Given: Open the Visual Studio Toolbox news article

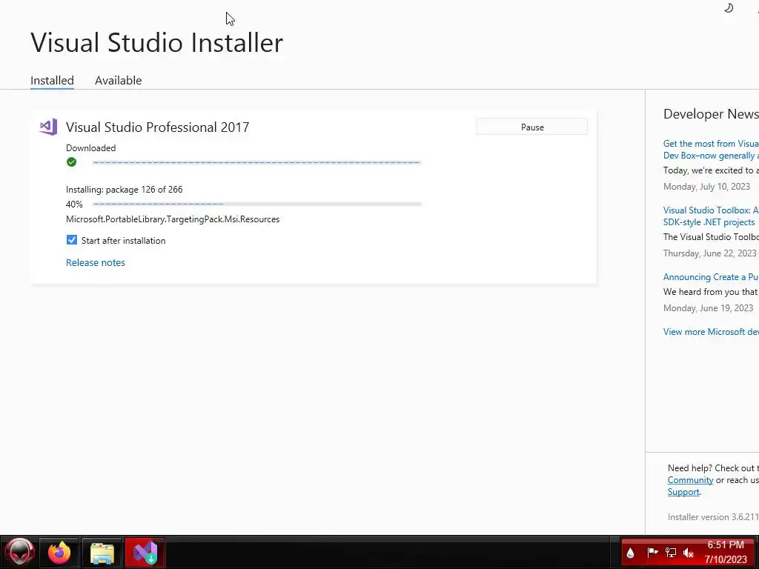Looking at the screenshot, I should [x=711, y=216].
